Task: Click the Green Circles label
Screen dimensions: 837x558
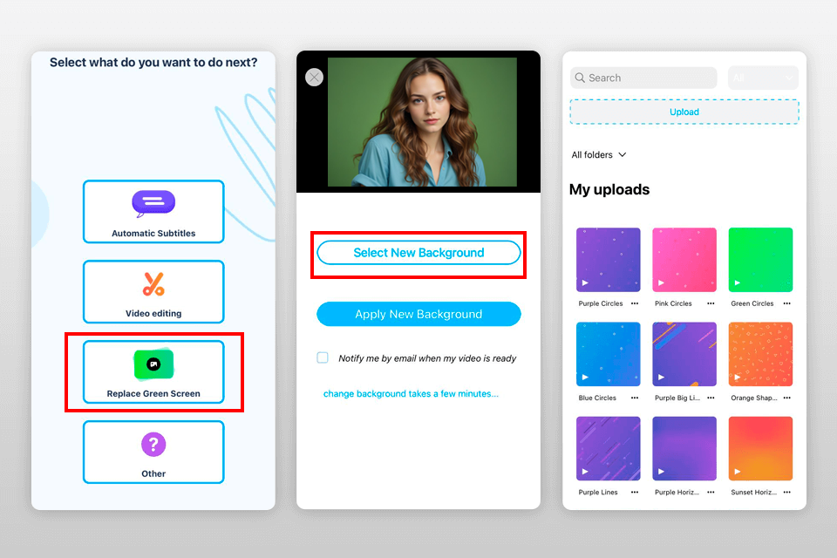Action: click(752, 303)
